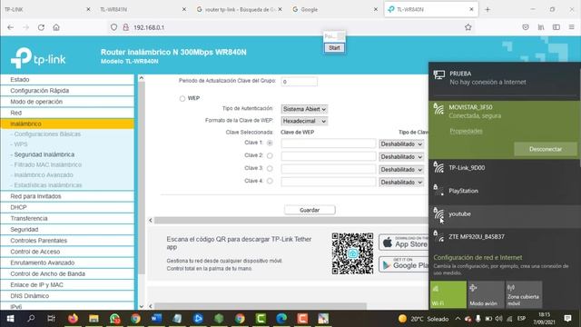The width and height of the screenshot is (581, 327).
Task: Toggle Zona cubierta móvil tile
Action: coord(524,294)
